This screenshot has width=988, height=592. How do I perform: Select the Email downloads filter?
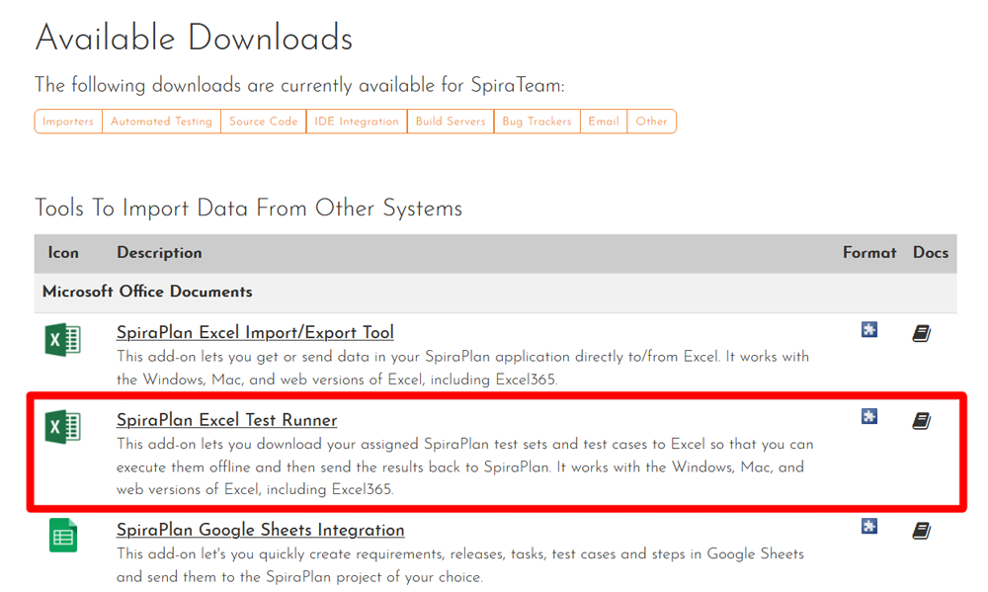pos(603,121)
